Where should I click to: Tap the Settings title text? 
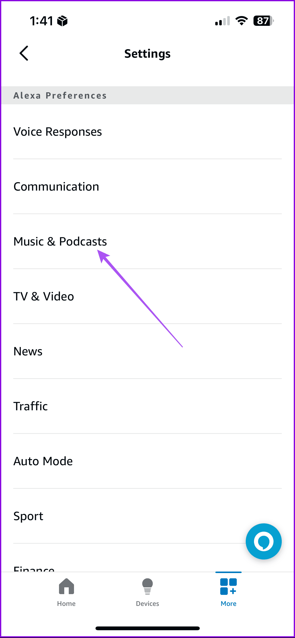[x=147, y=53]
